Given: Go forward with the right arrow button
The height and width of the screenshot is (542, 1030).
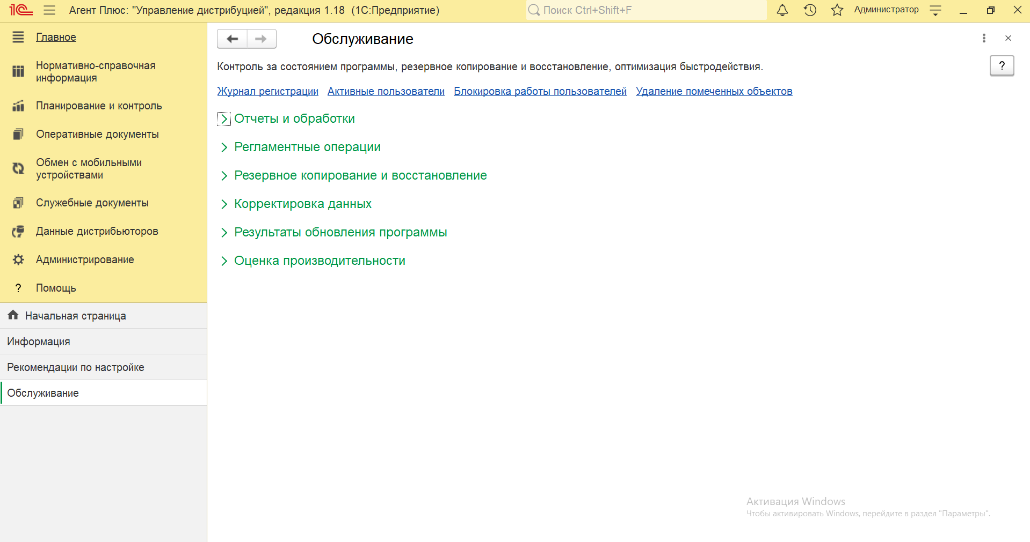Looking at the screenshot, I should click(x=262, y=39).
